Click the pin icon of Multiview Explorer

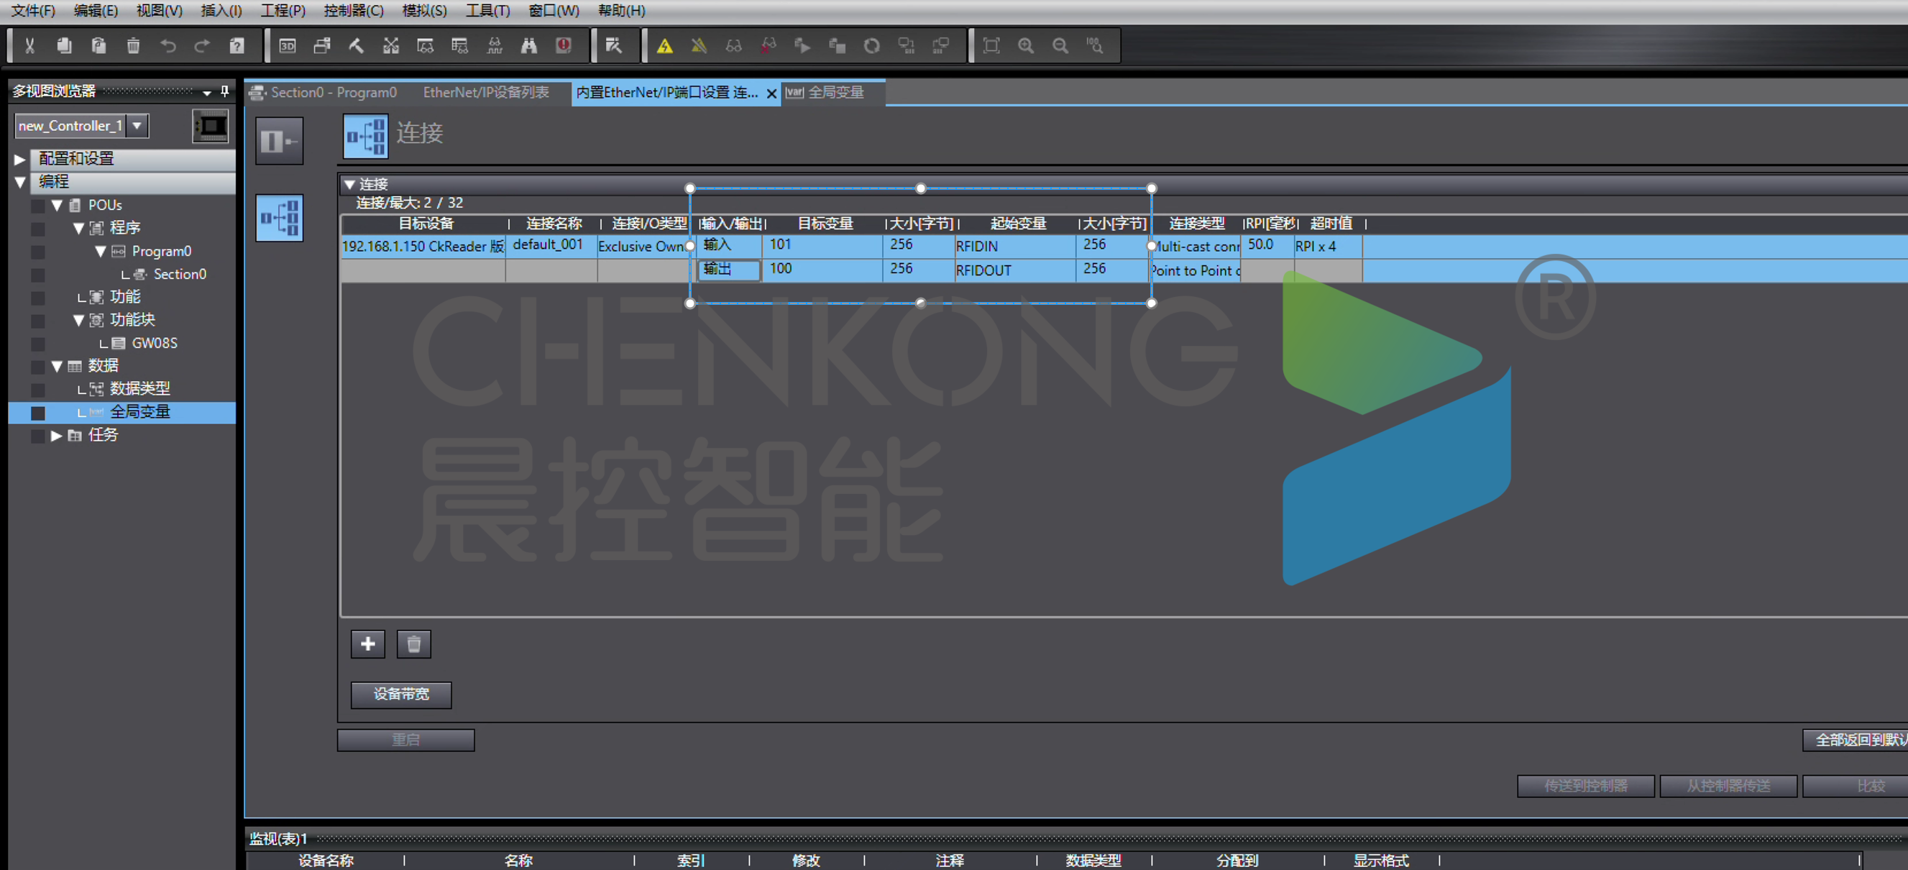tap(224, 92)
